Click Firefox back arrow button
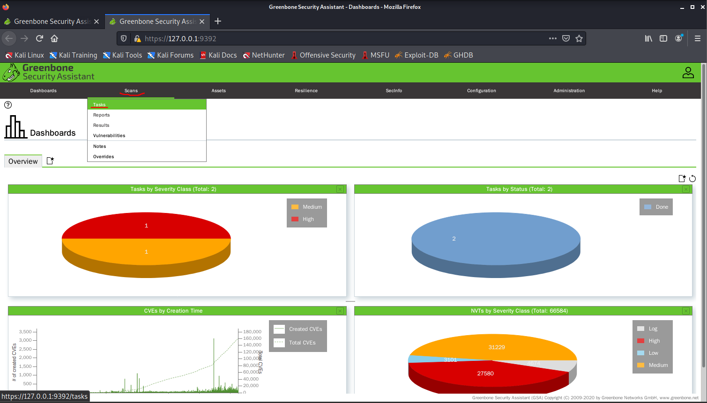This screenshot has height=403, width=707. point(9,38)
